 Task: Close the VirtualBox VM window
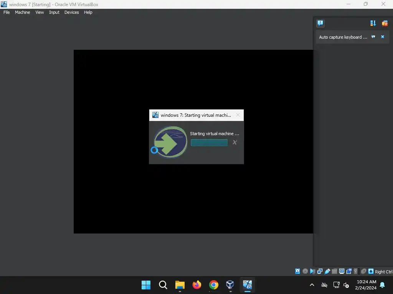coord(383,4)
